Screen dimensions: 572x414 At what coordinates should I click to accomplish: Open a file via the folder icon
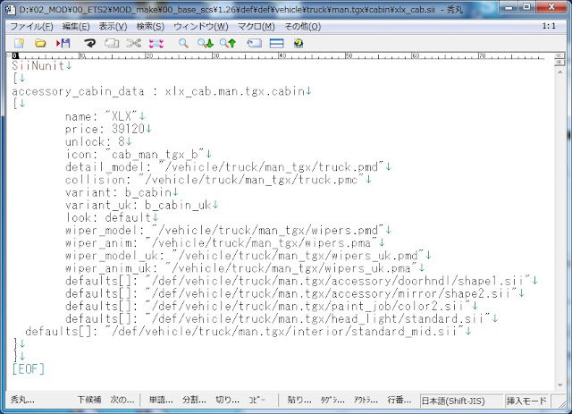(40, 44)
